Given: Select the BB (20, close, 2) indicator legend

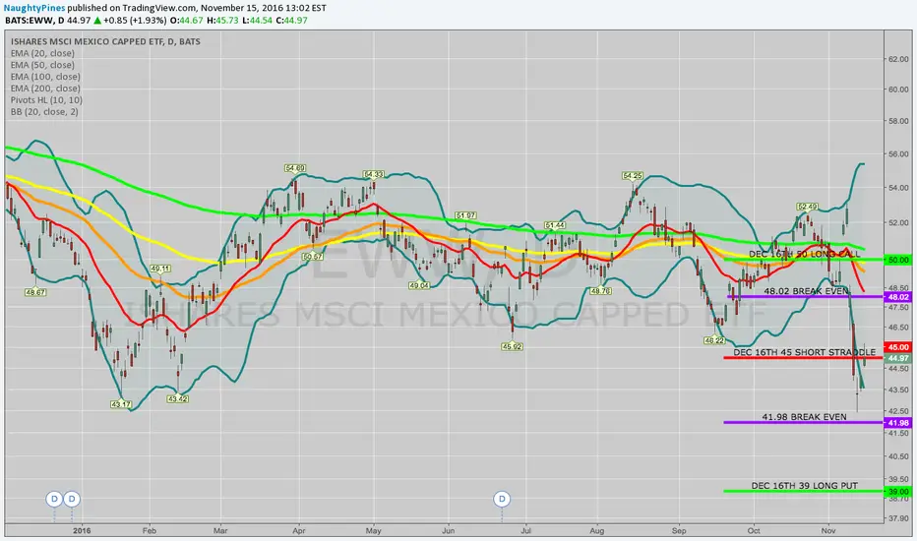Looking at the screenshot, I should pyautogui.click(x=44, y=112).
